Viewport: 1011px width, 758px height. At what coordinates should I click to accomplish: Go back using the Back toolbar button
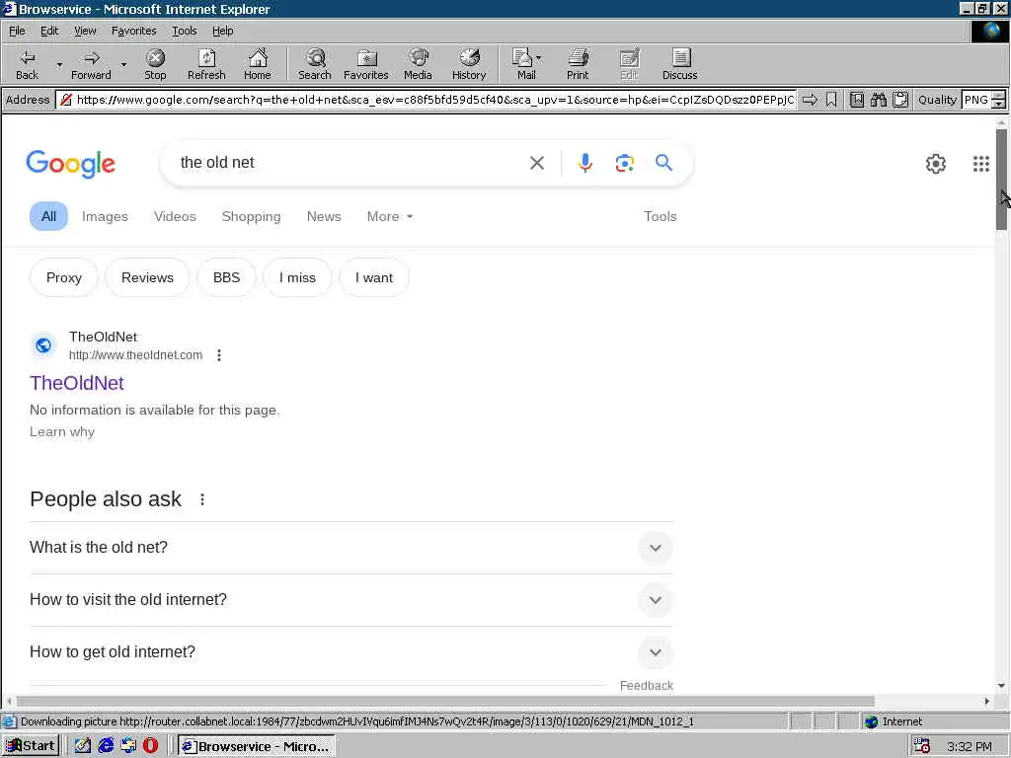[x=27, y=65]
